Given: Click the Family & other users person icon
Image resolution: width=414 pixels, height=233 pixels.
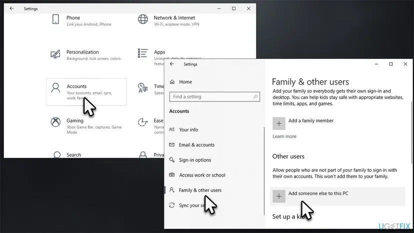Looking at the screenshot, I should coord(172,190).
